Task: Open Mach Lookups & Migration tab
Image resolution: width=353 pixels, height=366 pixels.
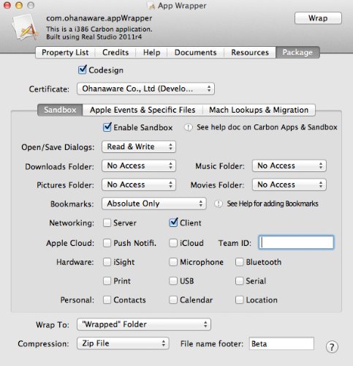Action: pos(259,110)
